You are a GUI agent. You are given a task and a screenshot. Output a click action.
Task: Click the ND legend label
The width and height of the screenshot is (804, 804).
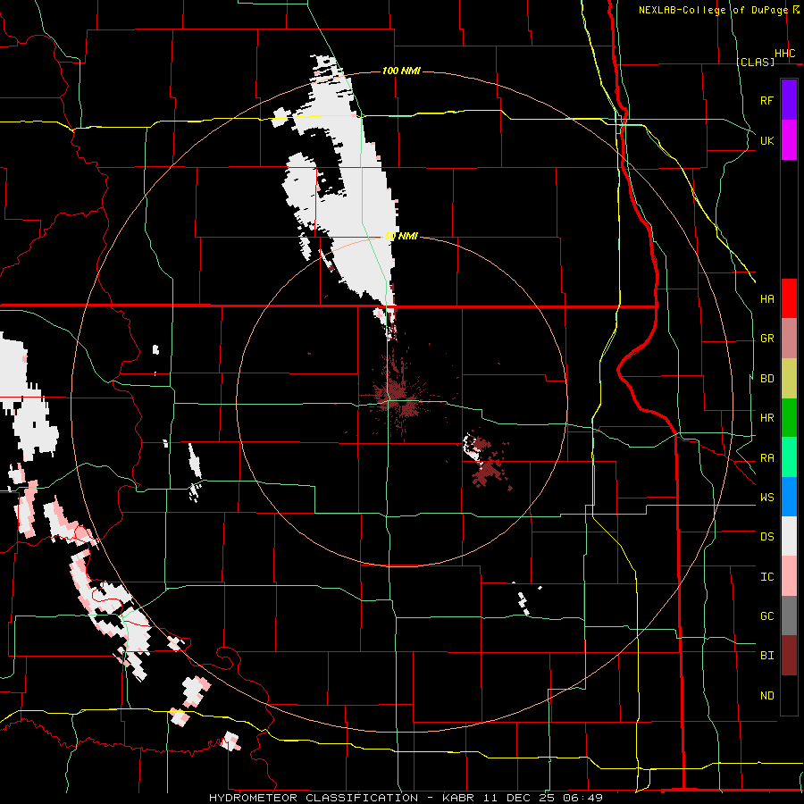767,695
